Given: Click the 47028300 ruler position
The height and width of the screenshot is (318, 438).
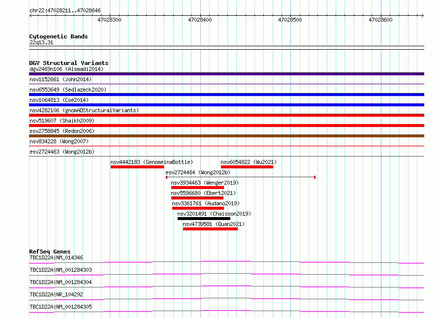Looking at the screenshot, I should pos(109,20).
